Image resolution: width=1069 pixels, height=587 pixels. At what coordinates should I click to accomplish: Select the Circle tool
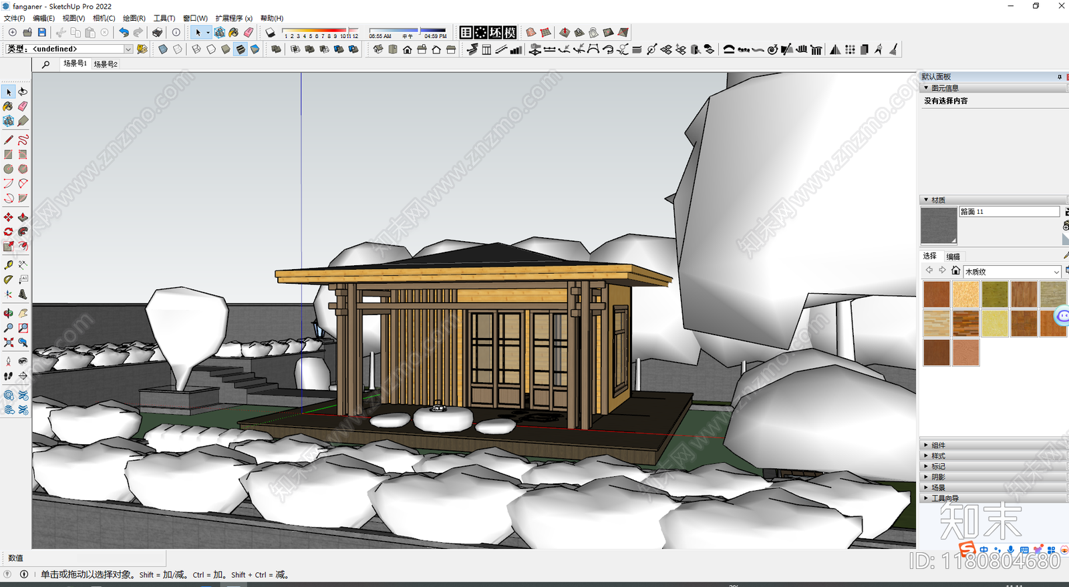9,169
